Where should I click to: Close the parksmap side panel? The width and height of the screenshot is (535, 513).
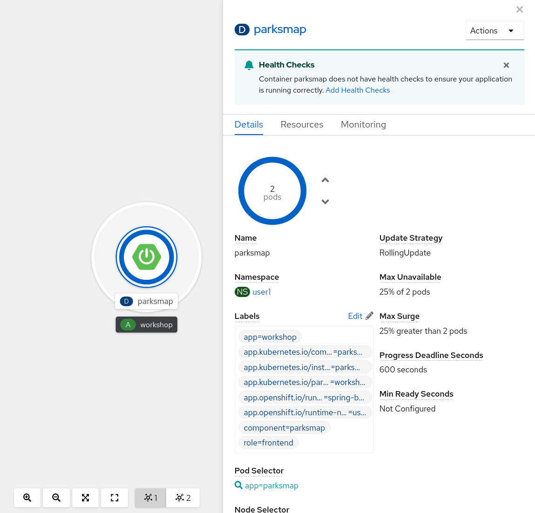(520, 9)
